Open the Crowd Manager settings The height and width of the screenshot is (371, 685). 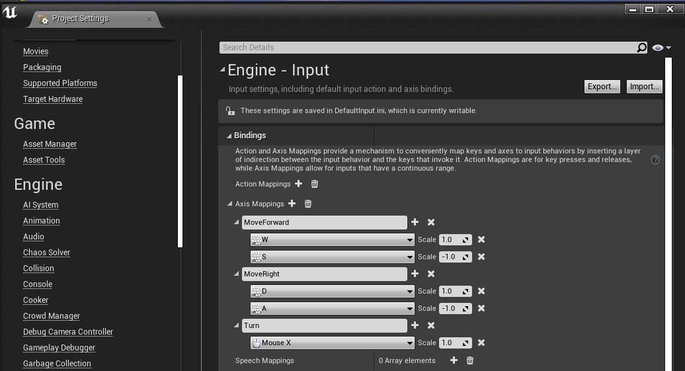(52, 315)
